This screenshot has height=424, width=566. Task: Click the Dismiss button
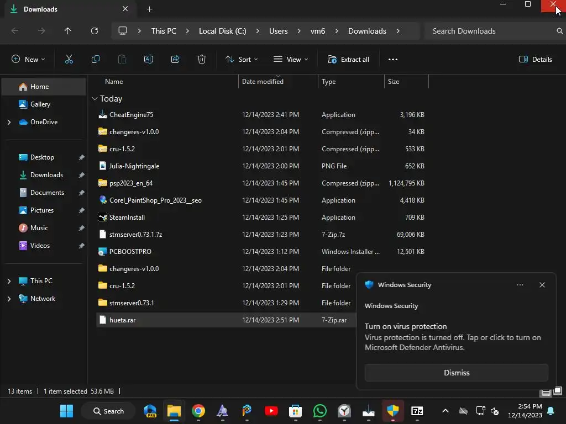tap(456, 373)
